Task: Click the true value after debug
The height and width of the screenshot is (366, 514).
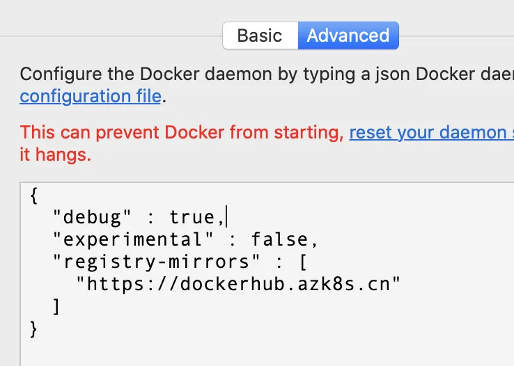Action: point(192,218)
